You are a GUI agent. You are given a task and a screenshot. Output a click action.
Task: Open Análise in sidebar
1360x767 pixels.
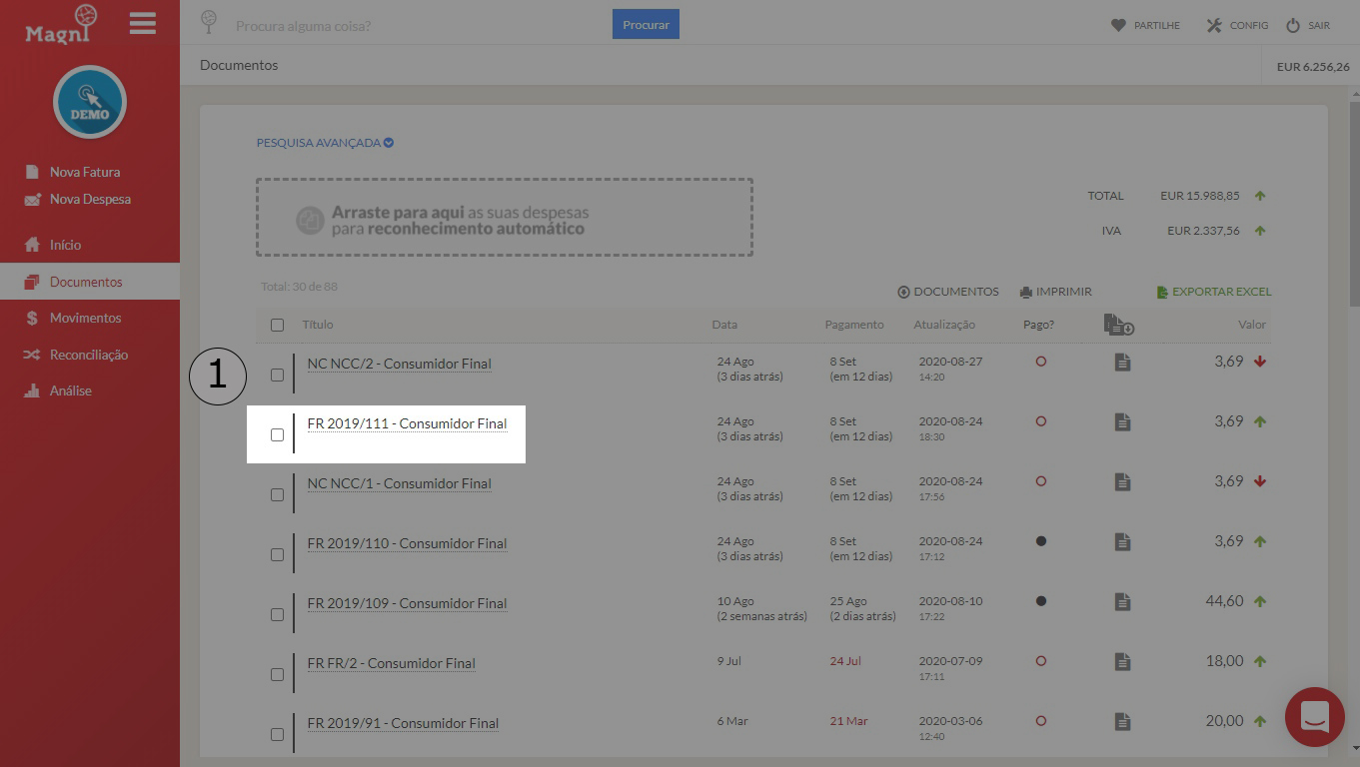pyautogui.click(x=70, y=390)
